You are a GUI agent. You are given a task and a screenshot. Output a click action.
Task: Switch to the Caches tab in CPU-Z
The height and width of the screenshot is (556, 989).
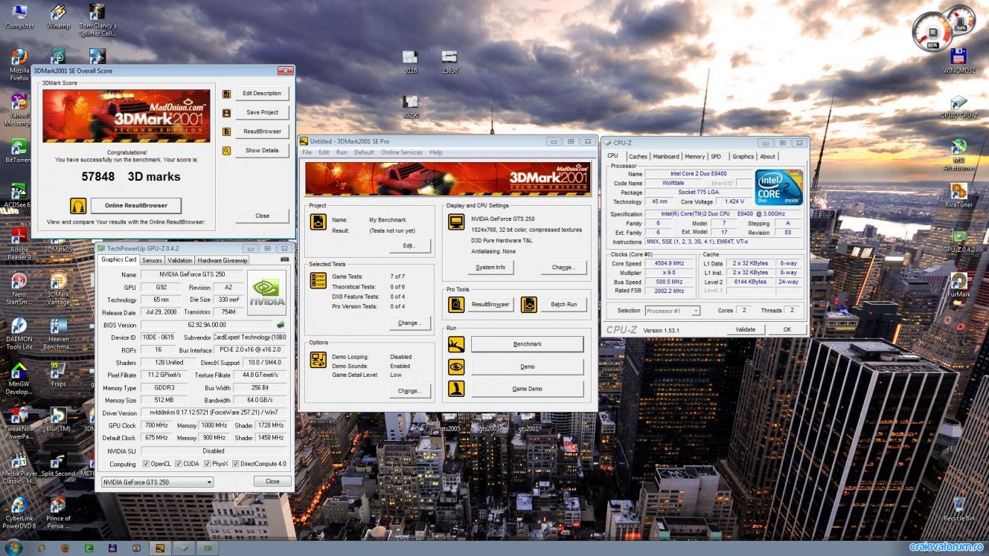638,157
